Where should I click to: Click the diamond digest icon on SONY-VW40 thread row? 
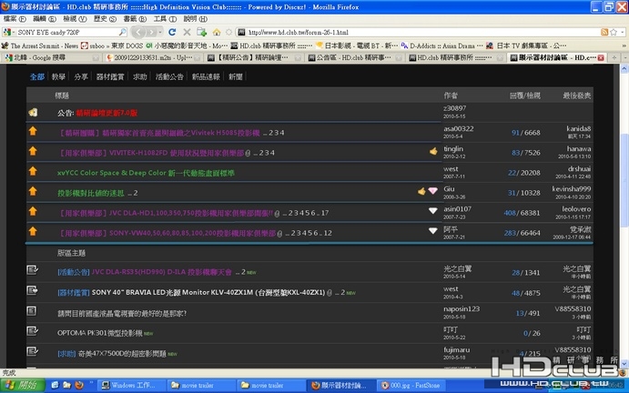point(433,231)
